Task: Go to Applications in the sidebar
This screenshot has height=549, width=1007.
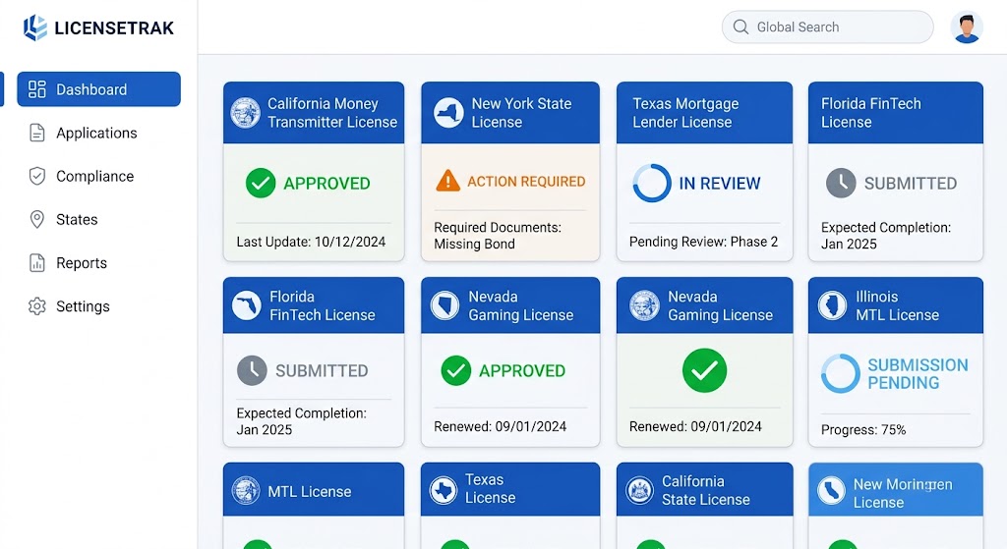Action: click(x=96, y=133)
